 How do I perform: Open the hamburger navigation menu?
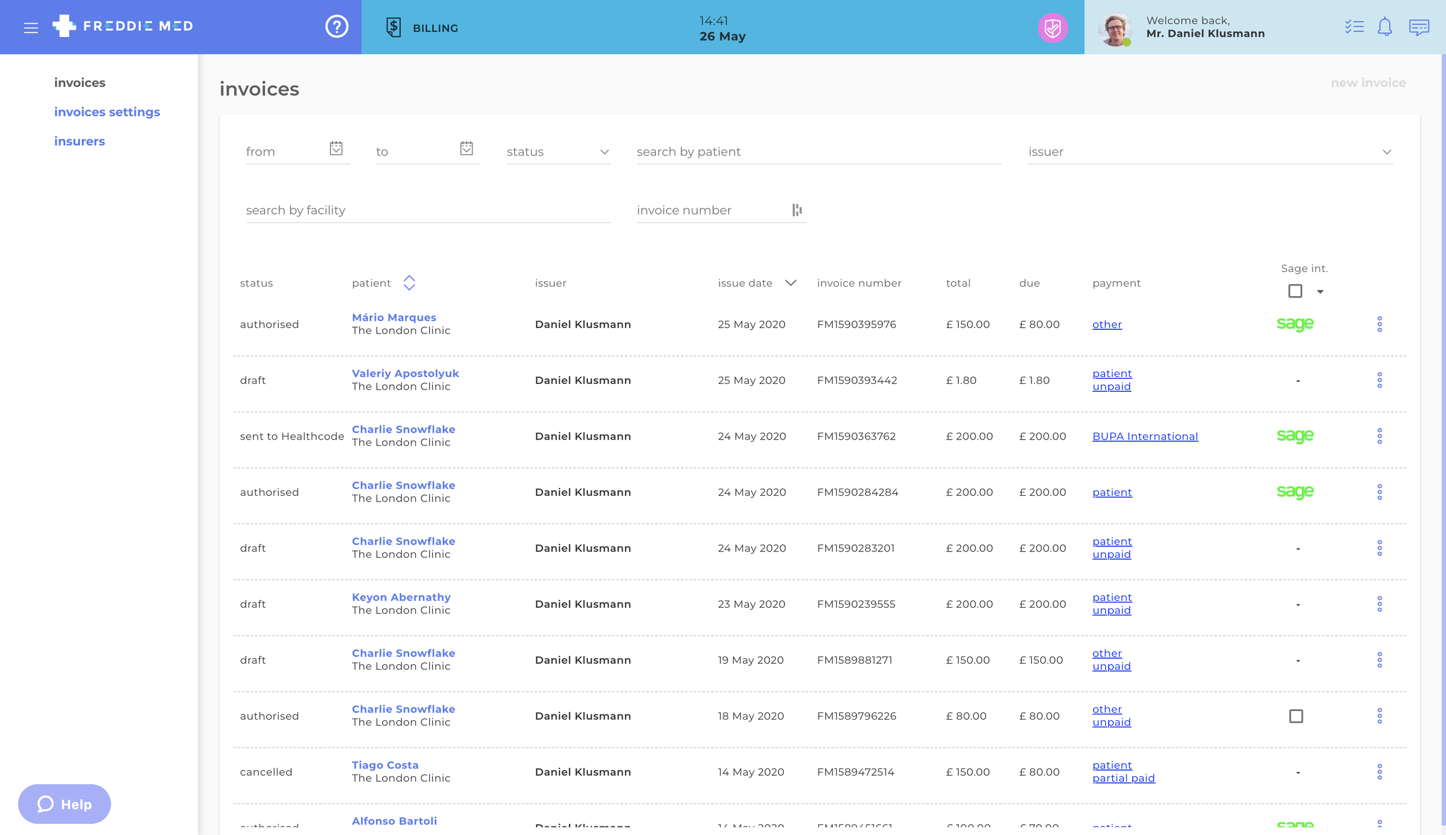click(x=31, y=27)
